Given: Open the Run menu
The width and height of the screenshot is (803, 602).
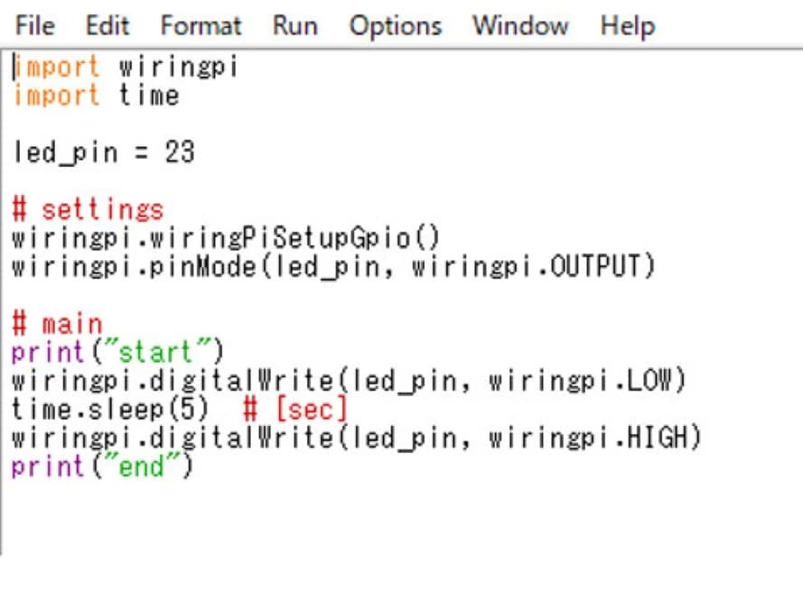Looking at the screenshot, I should pyautogui.click(x=294, y=25).
